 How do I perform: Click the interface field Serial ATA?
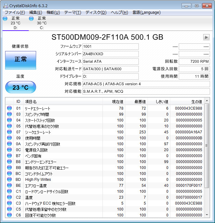point(110,62)
